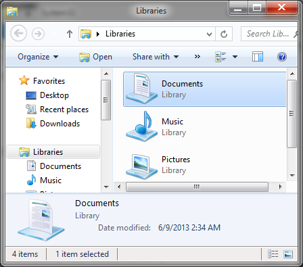Show additional toolbar commands chevron
The width and height of the screenshot is (303, 267).
[x=197, y=57]
